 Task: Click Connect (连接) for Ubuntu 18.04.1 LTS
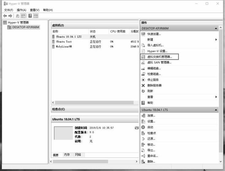[x=151, y=116]
